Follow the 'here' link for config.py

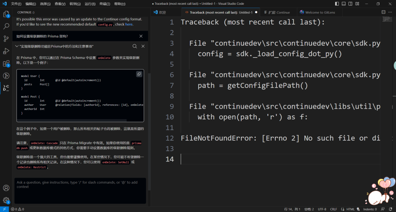129,25
